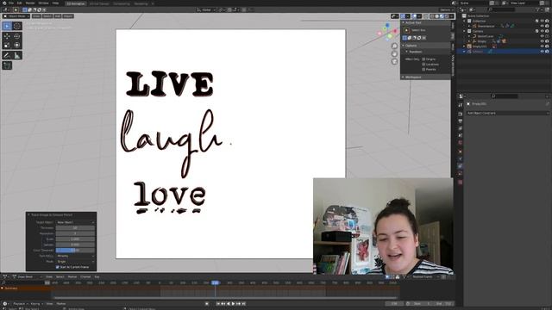Click the Active Tool Select Box icon
552x310 pixels.
point(406,30)
